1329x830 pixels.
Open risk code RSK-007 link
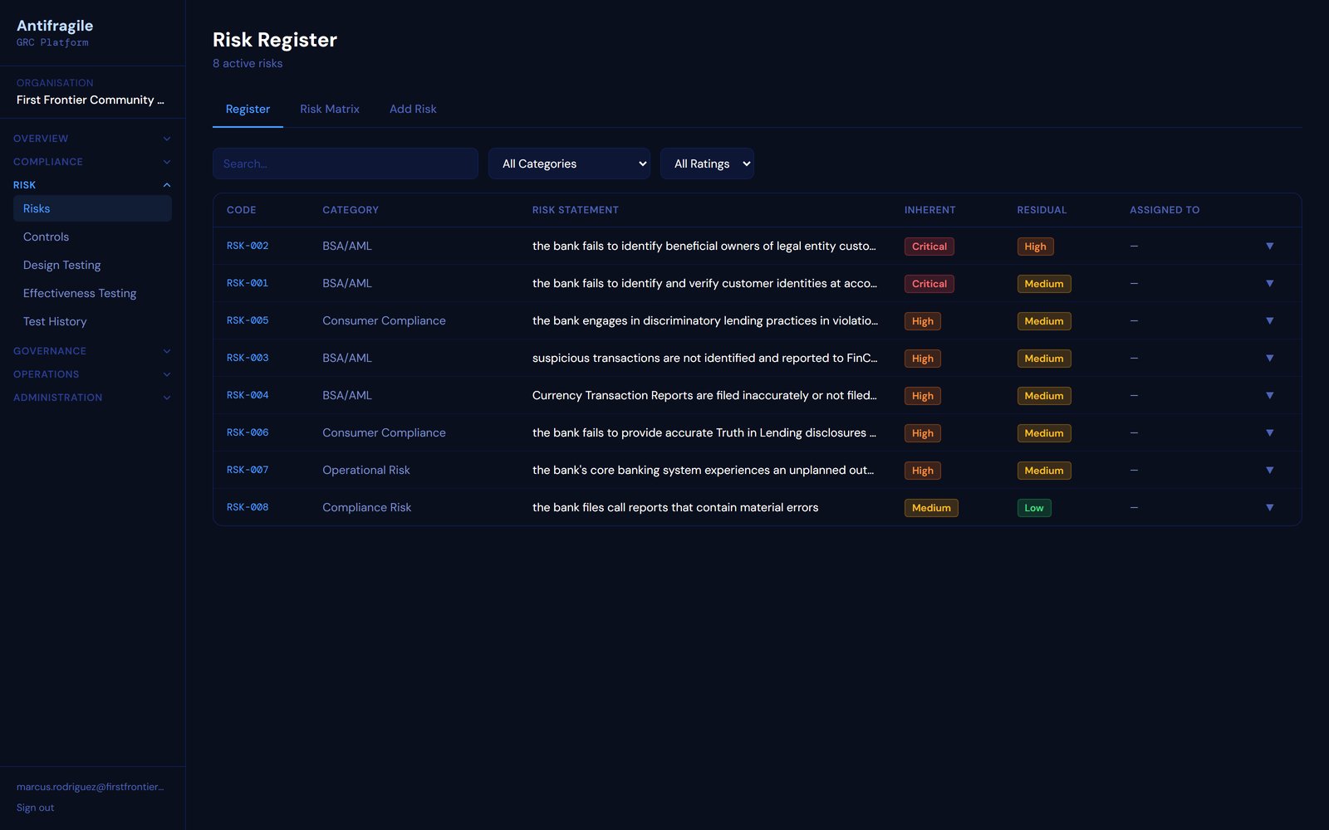pyautogui.click(x=248, y=470)
